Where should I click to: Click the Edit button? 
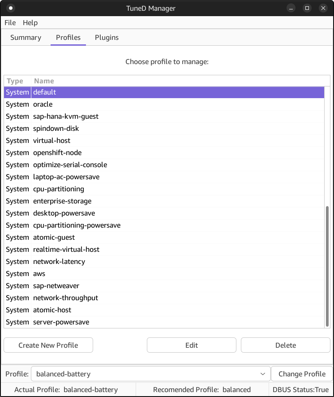click(192, 345)
